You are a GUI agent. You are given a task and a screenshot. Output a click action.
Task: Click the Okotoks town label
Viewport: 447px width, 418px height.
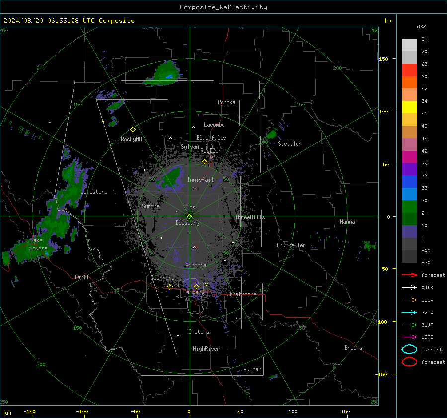[199, 332]
